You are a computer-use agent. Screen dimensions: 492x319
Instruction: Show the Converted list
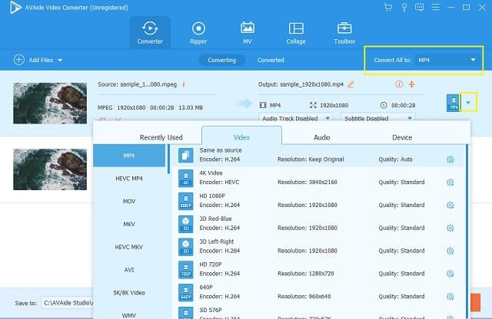point(271,60)
